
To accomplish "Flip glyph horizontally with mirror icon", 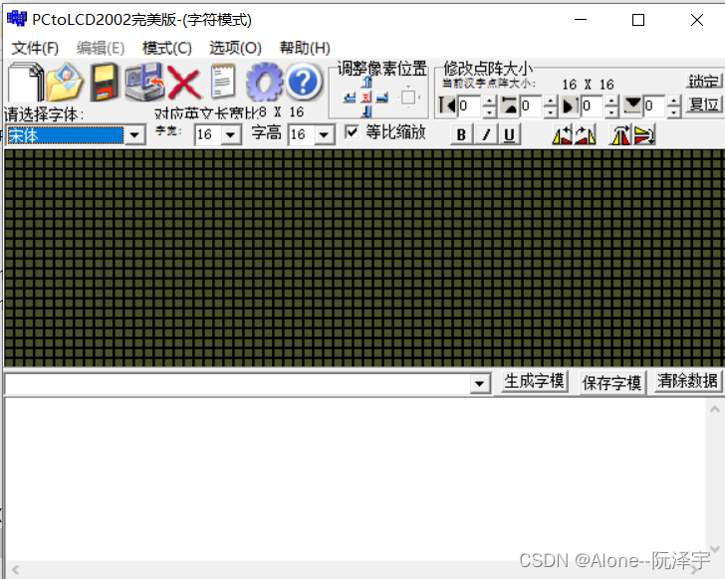I will click(x=620, y=135).
